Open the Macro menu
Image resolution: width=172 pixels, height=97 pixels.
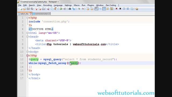pyautogui.click(x=77, y=5)
